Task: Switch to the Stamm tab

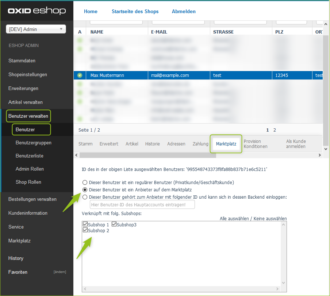Action: (x=85, y=144)
